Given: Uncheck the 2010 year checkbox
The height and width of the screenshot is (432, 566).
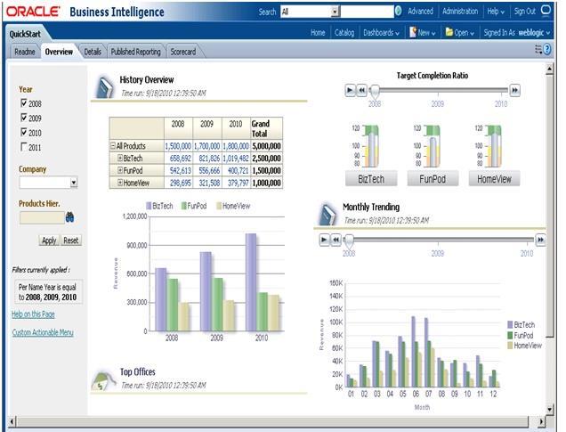Looking at the screenshot, I should click(x=24, y=132).
